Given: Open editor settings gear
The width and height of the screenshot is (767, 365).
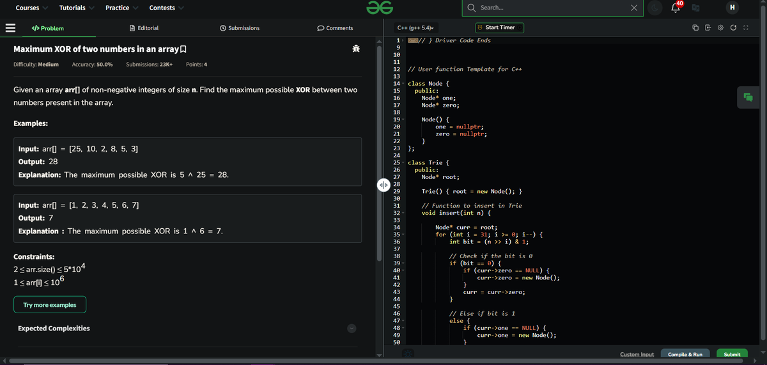Looking at the screenshot, I should (x=720, y=28).
